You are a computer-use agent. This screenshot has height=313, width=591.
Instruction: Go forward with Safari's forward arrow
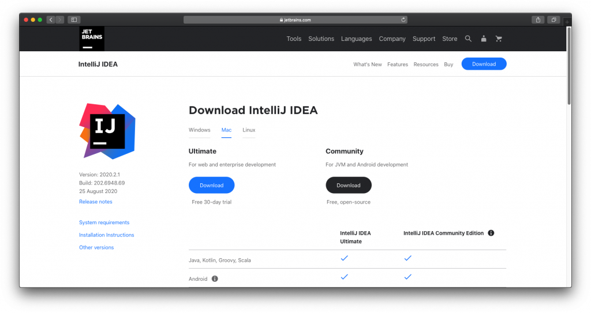[59, 20]
